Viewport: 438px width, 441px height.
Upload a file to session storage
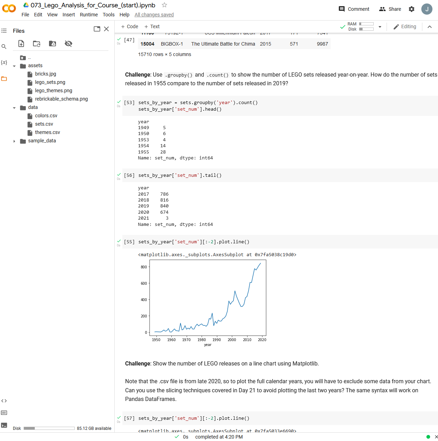[21, 44]
